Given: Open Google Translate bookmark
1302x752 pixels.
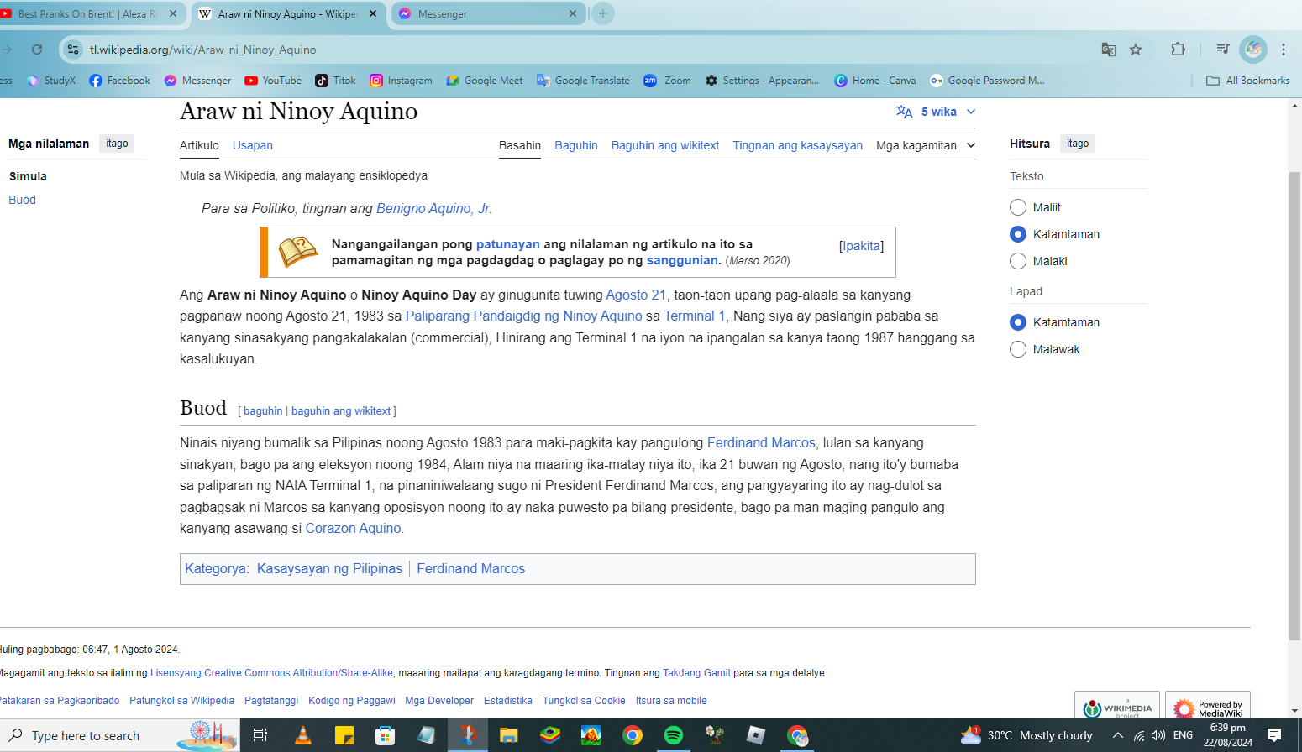Looking at the screenshot, I should point(583,81).
